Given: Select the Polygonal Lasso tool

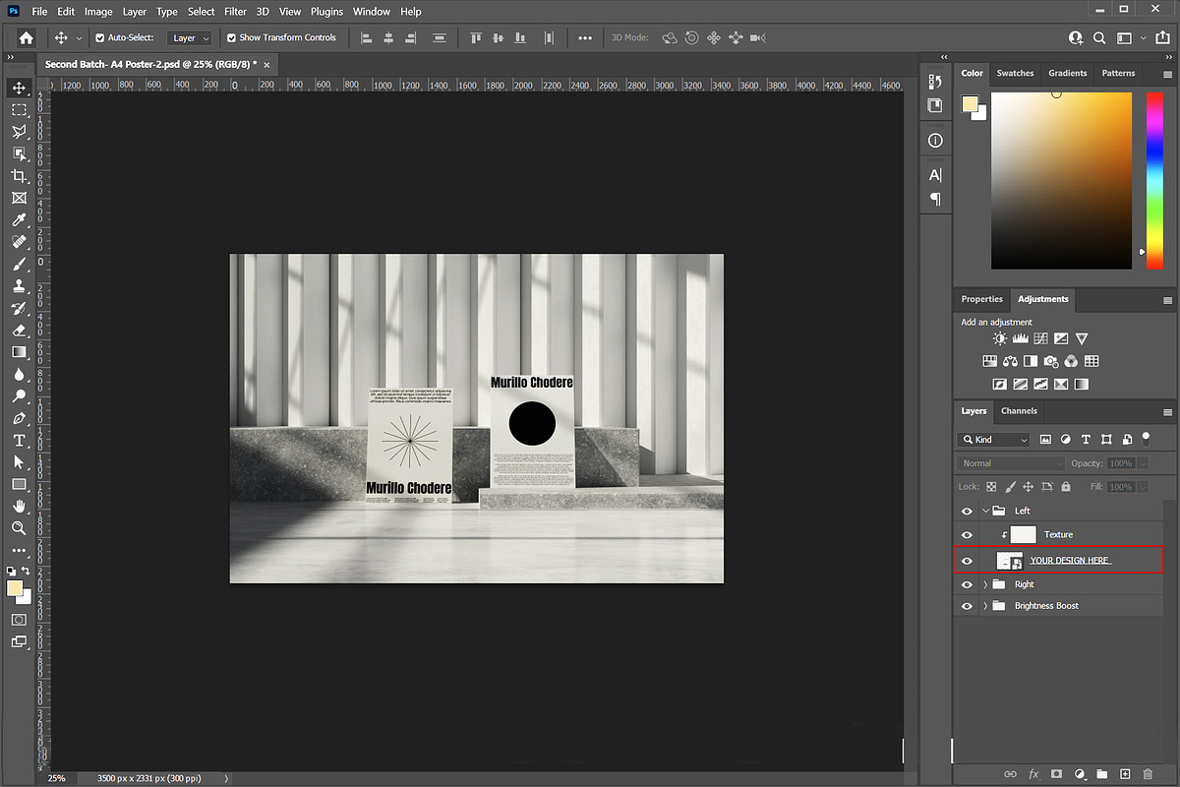Looking at the screenshot, I should pyautogui.click(x=19, y=132).
